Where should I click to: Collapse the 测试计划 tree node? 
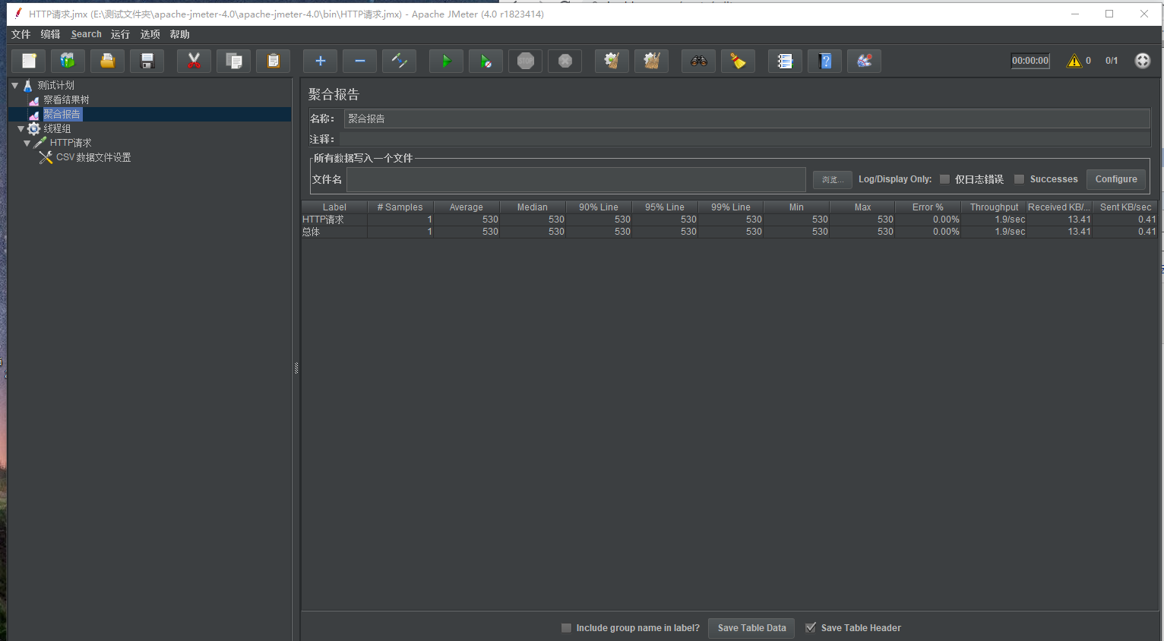pos(14,85)
